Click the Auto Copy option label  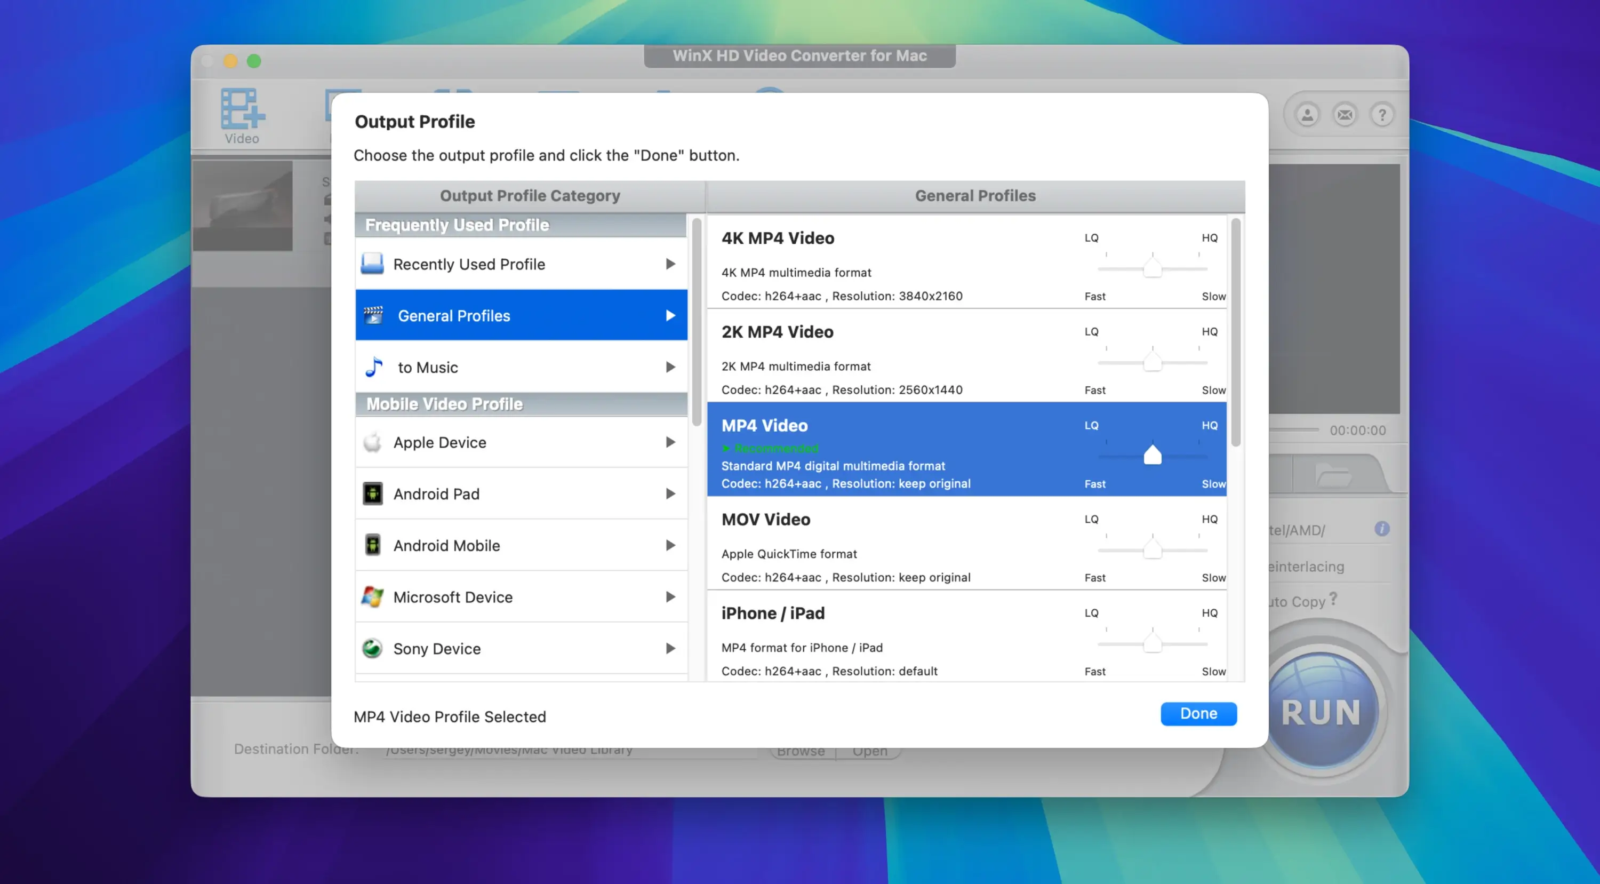tap(1297, 601)
